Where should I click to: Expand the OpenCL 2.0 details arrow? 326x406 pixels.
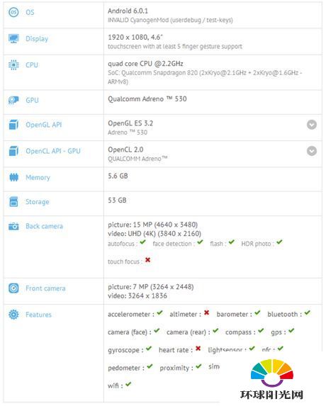pos(312,151)
